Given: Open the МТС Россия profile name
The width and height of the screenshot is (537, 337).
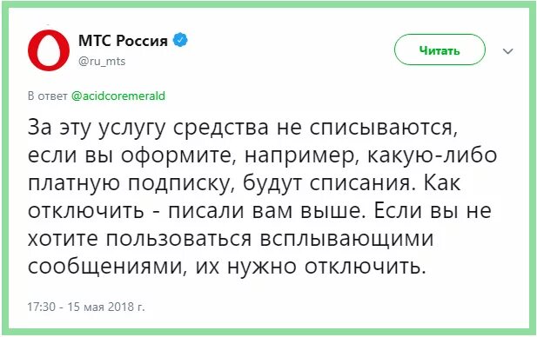Looking at the screenshot, I should click(123, 40).
